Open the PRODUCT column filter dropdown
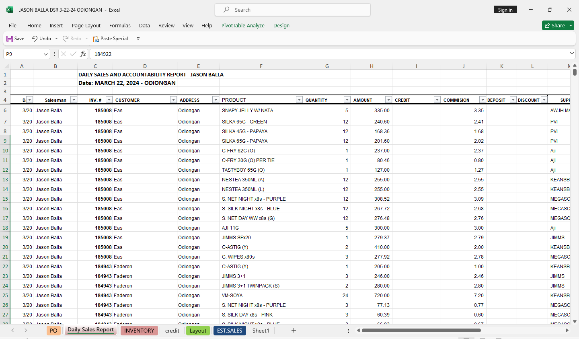The height and width of the screenshot is (339, 579). 299,100
